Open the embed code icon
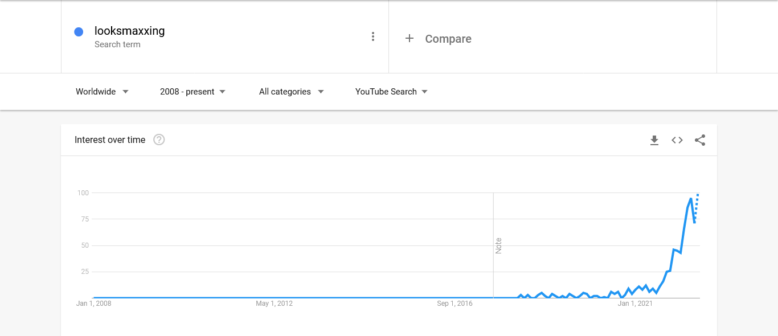The image size is (778, 336). pos(677,140)
